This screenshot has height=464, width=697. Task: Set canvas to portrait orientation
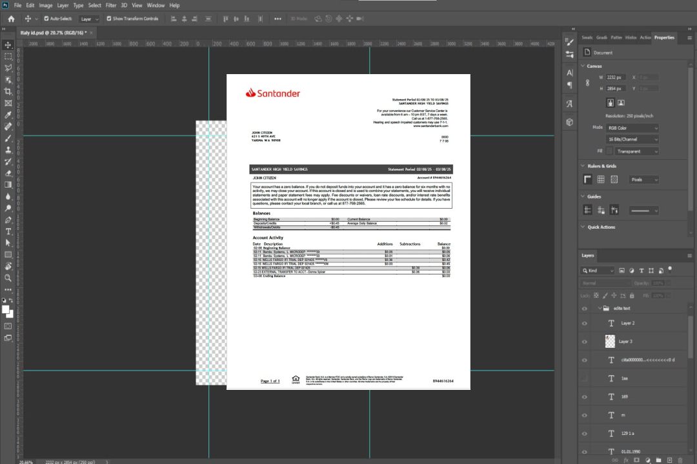[x=611, y=103]
